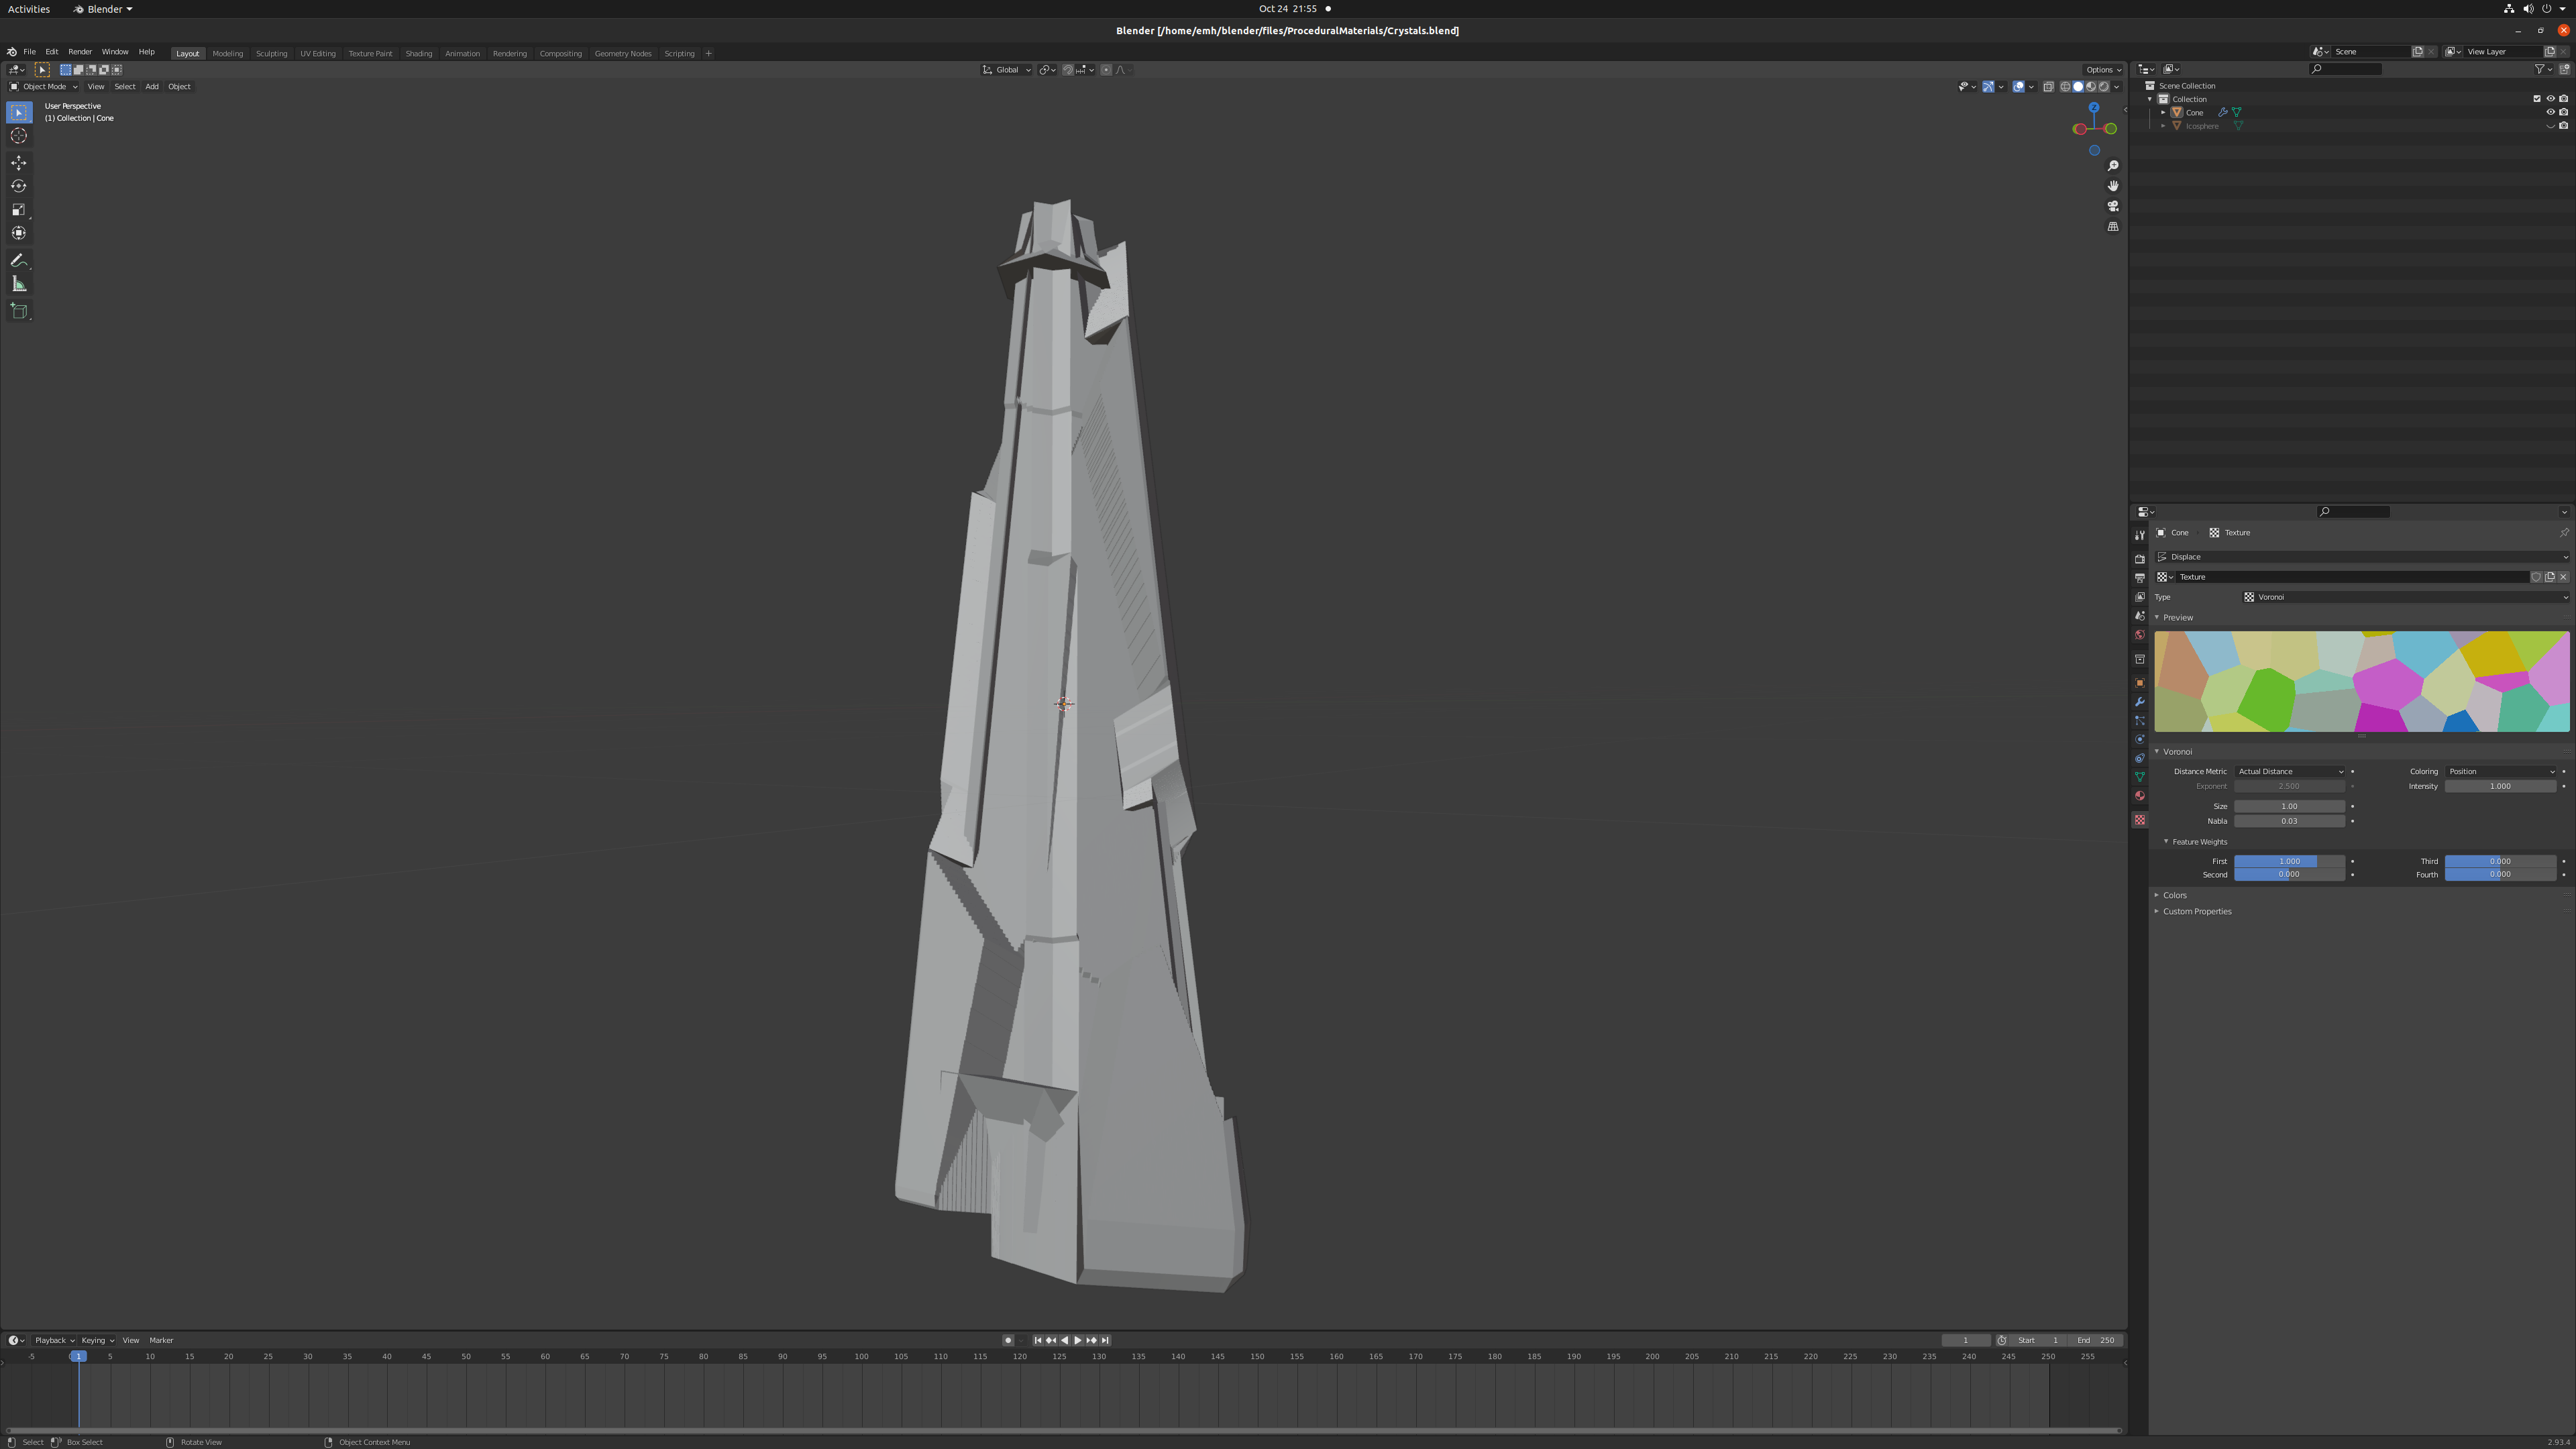Uncheck the Collection exclude checkbox
This screenshot has width=2576, height=1449.
[x=2537, y=99]
